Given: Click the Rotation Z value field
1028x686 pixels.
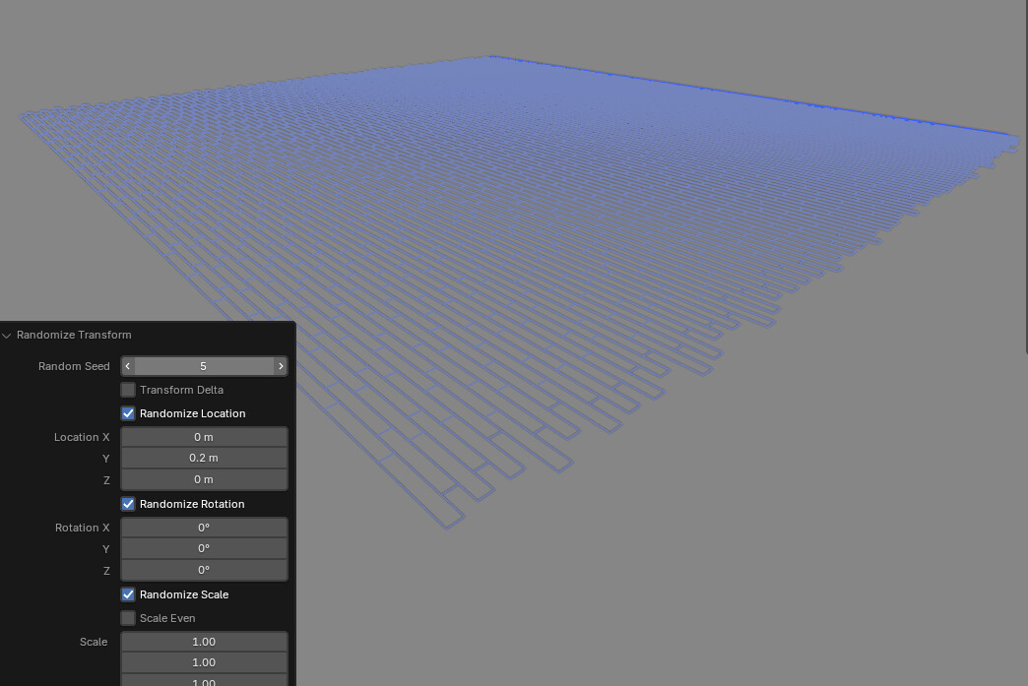Looking at the screenshot, I should pyautogui.click(x=204, y=570).
